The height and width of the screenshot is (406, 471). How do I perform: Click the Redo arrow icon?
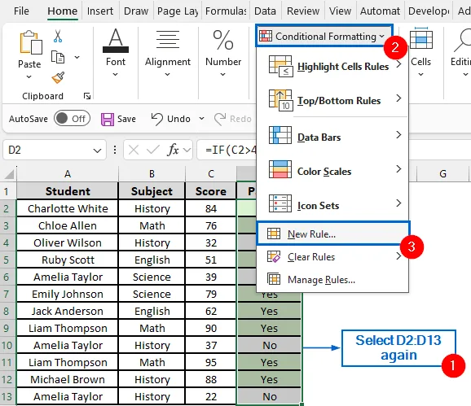click(220, 119)
